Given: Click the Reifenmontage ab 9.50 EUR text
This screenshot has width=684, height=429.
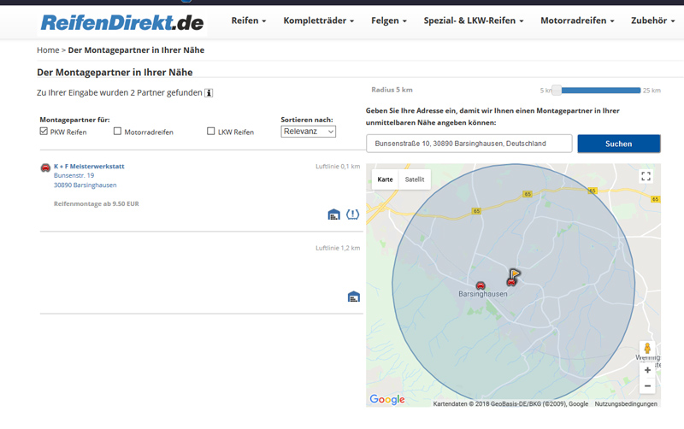Looking at the screenshot, I should click(97, 203).
